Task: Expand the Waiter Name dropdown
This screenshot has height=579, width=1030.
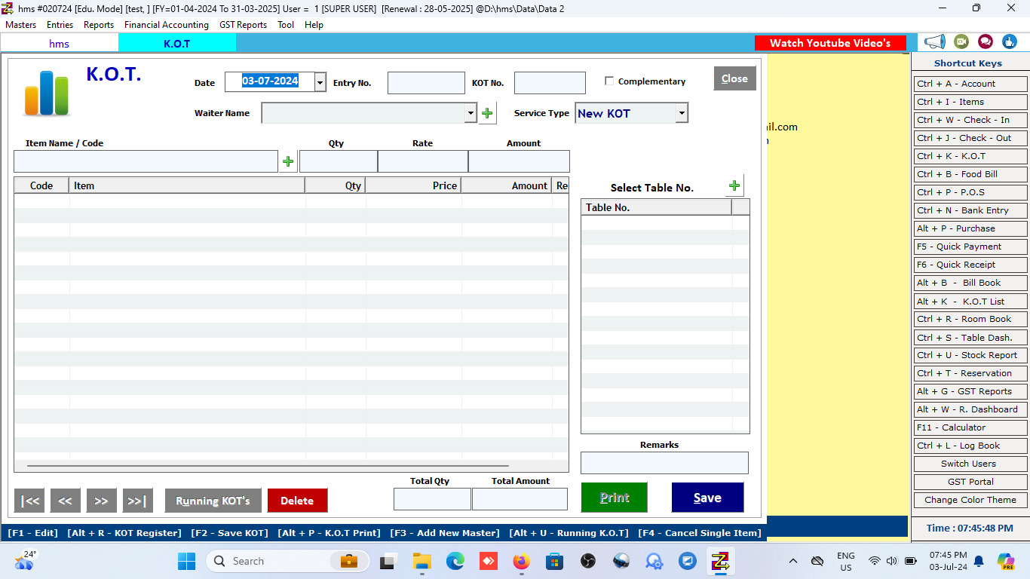Action: coord(471,113)
